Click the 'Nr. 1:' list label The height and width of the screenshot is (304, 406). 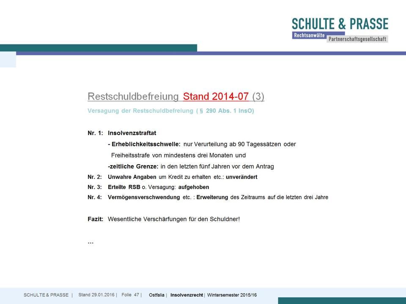tap(95, 133)
